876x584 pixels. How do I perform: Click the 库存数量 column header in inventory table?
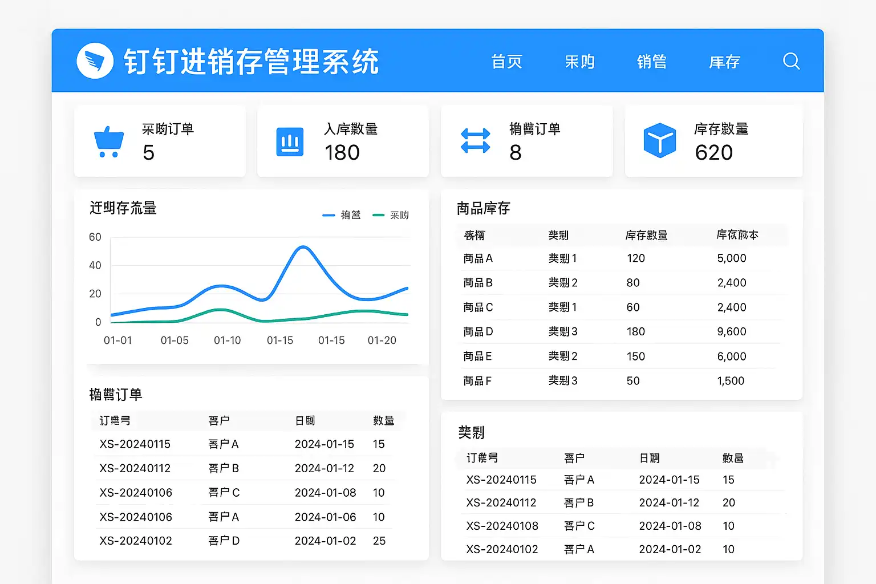click(x=646, y=235)
